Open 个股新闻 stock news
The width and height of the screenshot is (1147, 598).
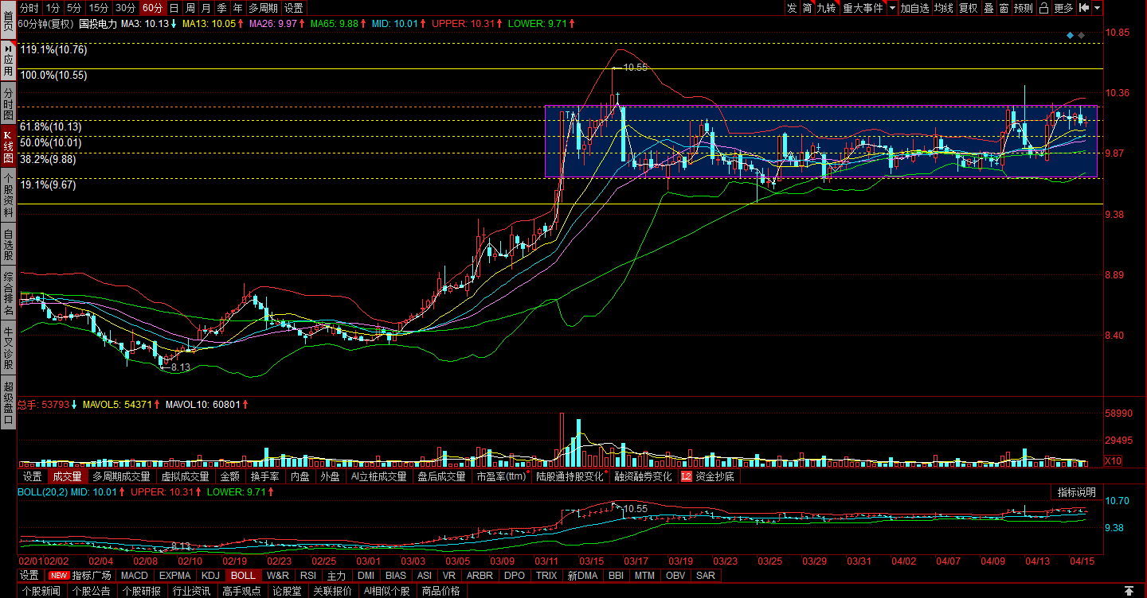pyautogui.click(x=41, y=591)
